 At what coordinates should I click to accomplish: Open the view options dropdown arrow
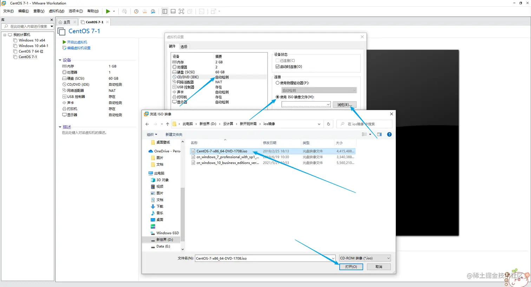pos(370,135)
